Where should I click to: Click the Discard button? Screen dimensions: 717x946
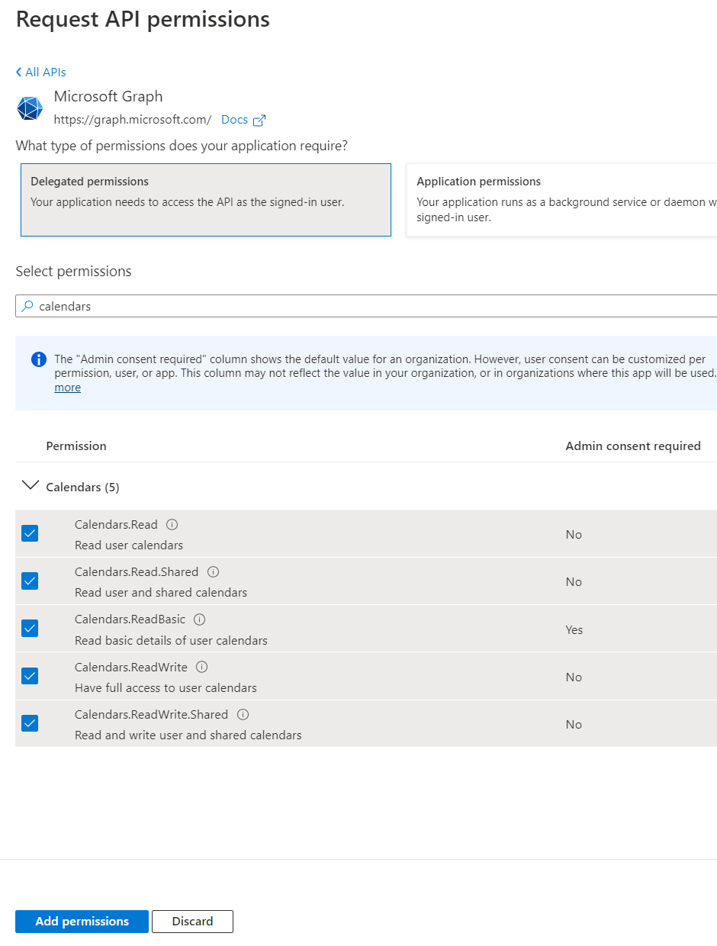pos(192,922)
